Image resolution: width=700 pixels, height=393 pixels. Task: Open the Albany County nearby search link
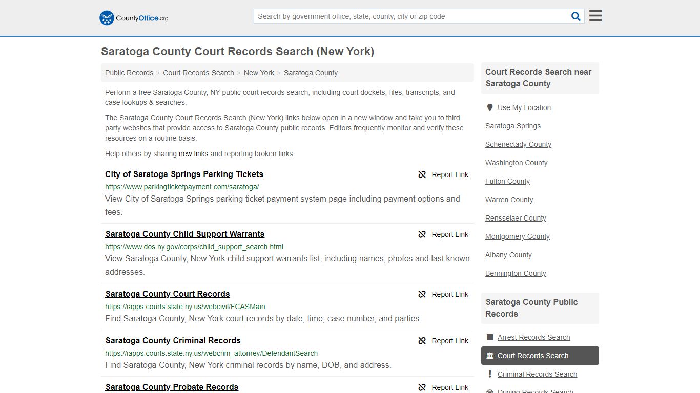(508, 255)
